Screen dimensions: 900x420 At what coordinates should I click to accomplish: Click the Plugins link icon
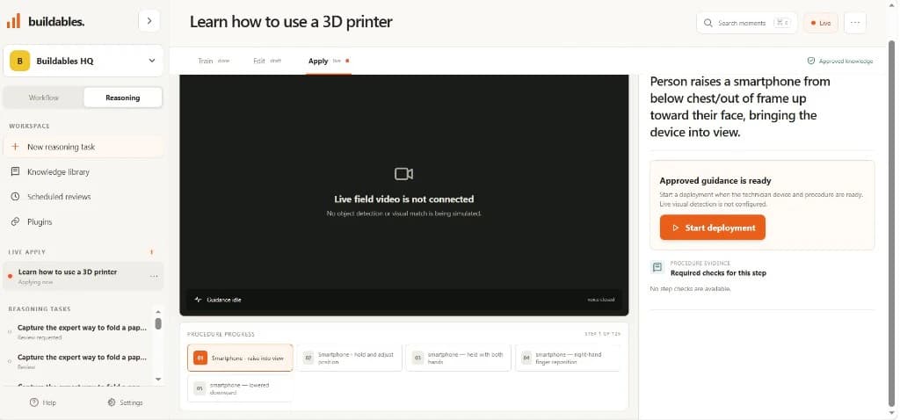16,222
